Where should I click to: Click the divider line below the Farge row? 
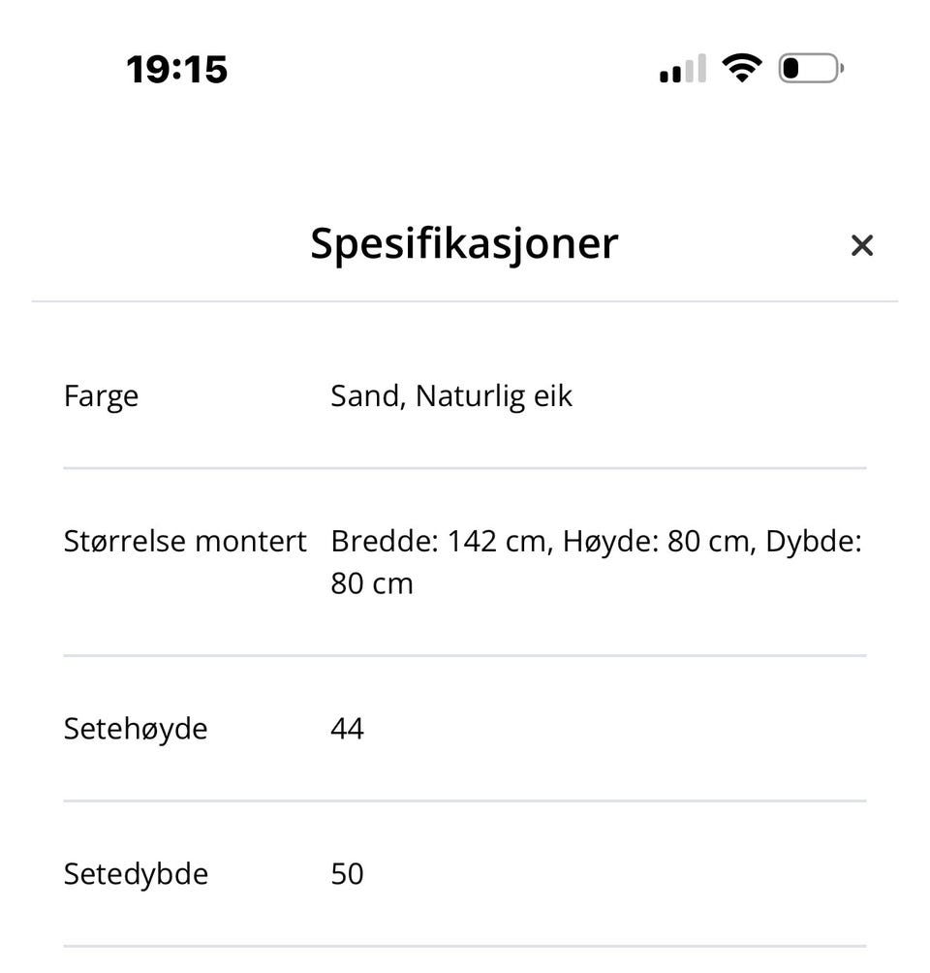tap(465, 468)
